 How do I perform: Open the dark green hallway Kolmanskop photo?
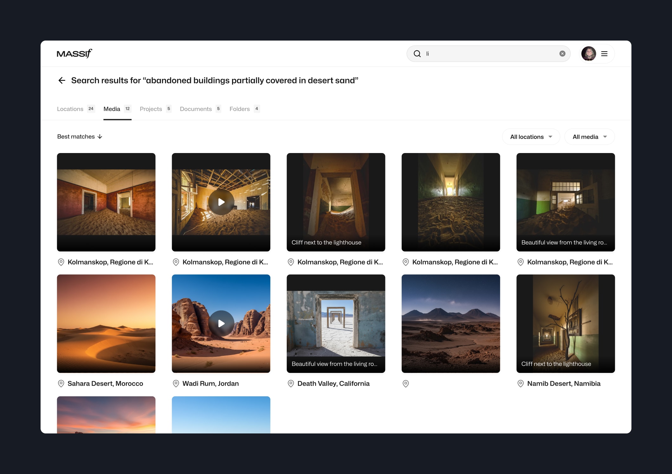tap(451, 202)
